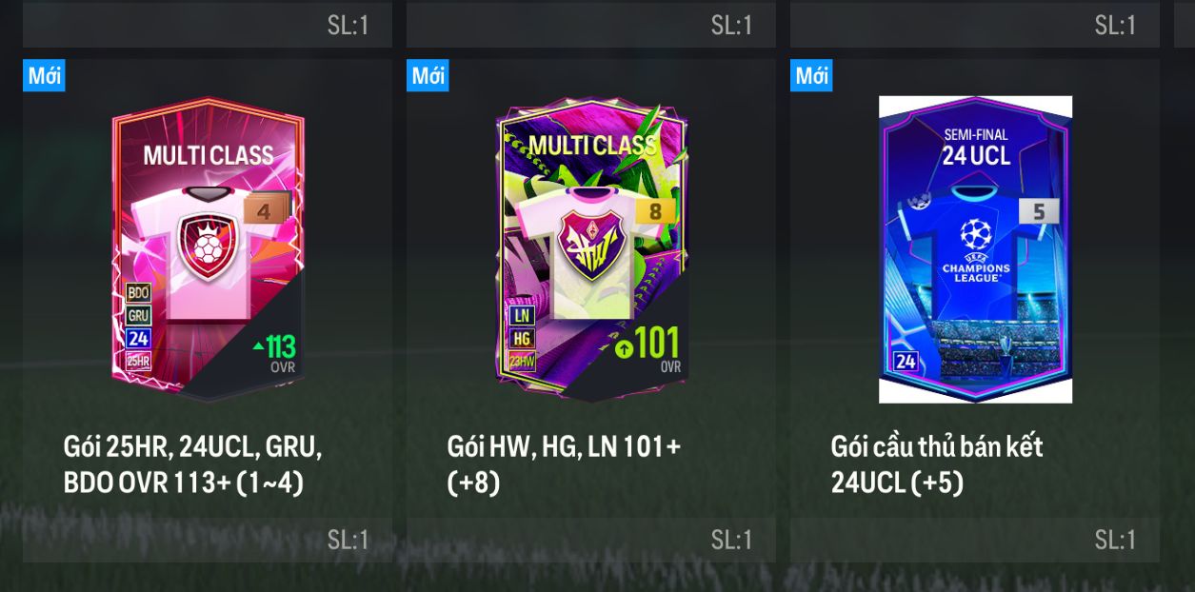Open the purple MULTI CLASS 101 OVR pack card
Screen dimensions: 1195x592
[x=591, y=249]
